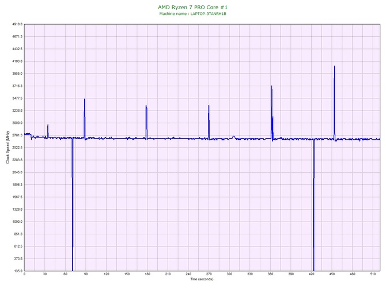Viewport: 386px width, 289px height.
Task: Click the 'Time (seconds)' axis label
Action: click(x=202, y=279)
